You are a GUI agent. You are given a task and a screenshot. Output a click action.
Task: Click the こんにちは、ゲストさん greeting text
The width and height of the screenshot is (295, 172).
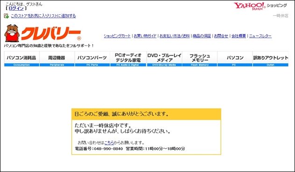click(x=24, y=4)
